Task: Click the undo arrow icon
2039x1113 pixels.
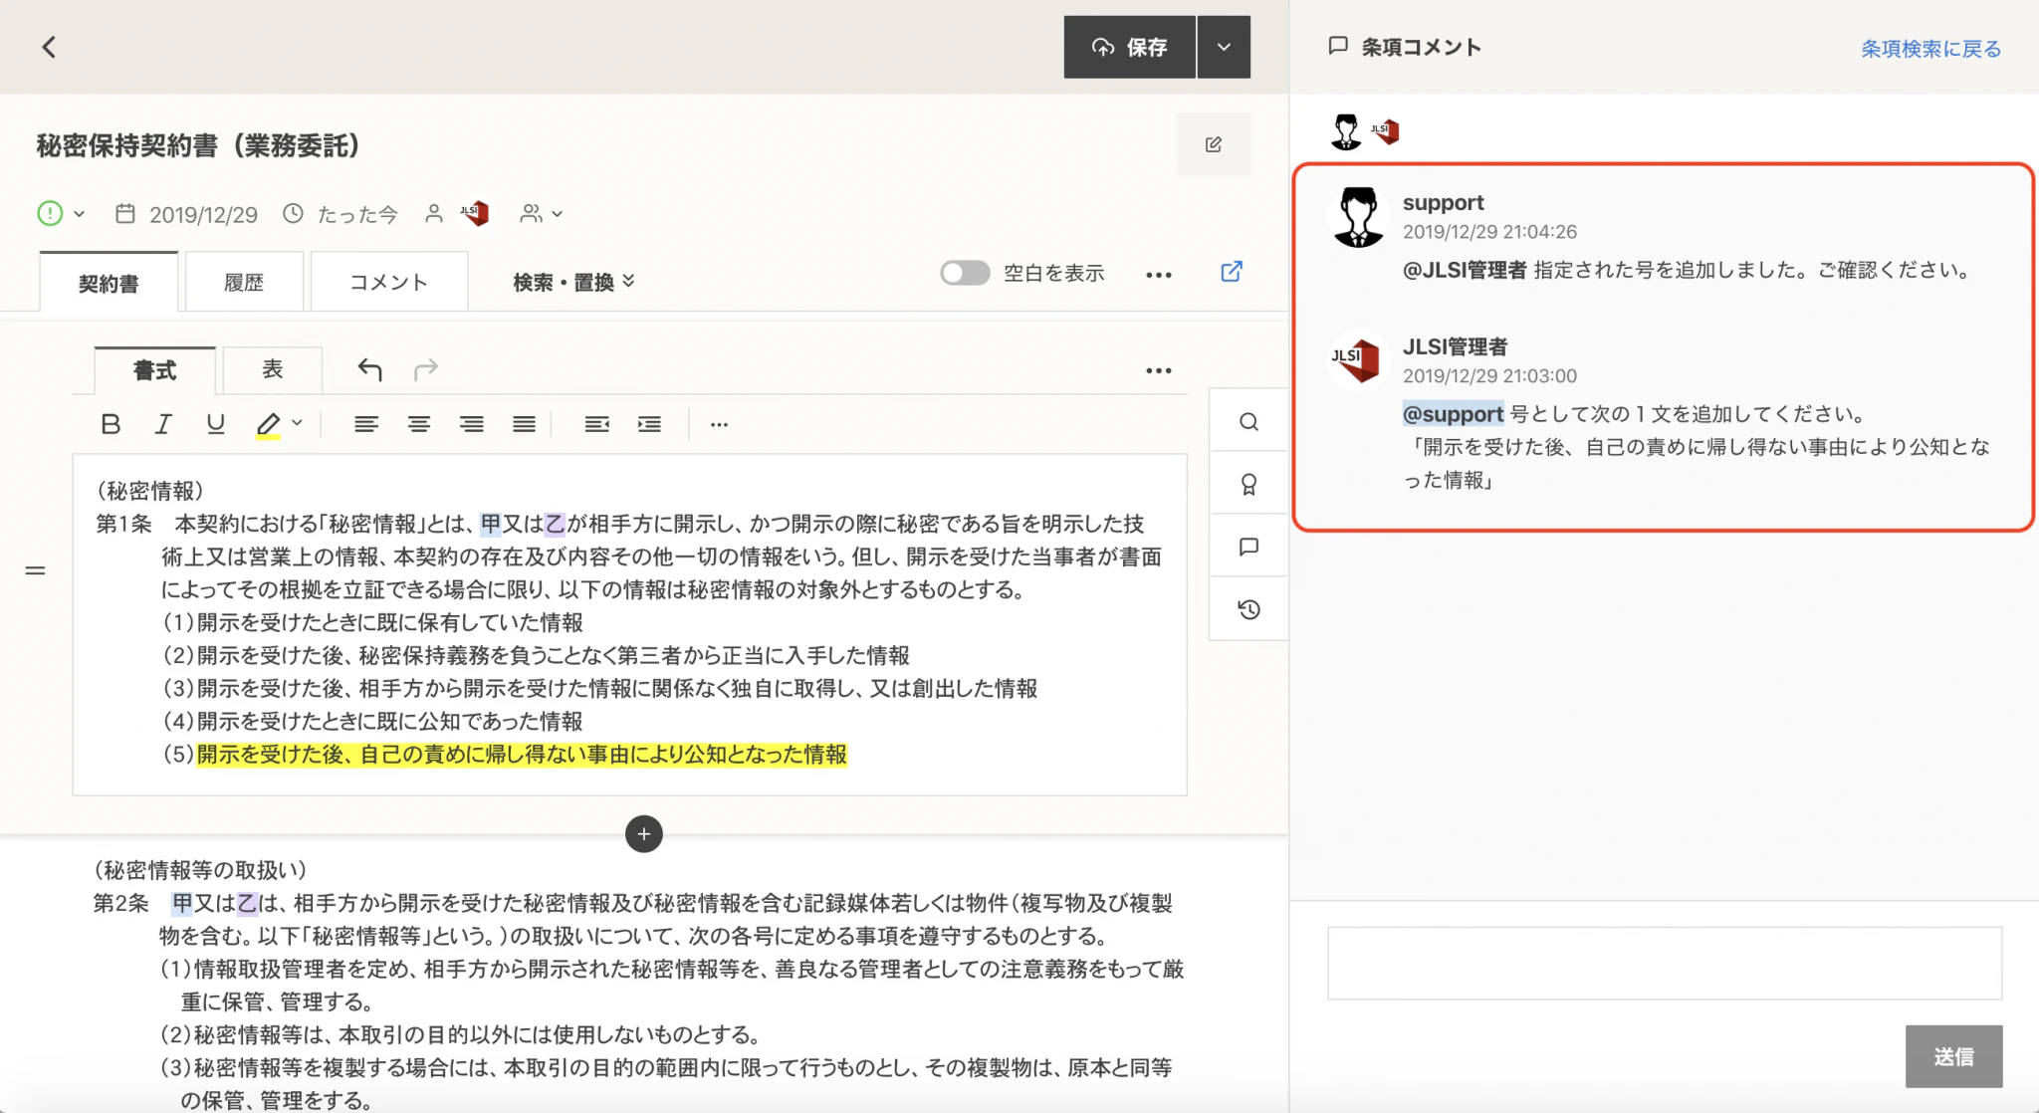Action: pos(369,370)
